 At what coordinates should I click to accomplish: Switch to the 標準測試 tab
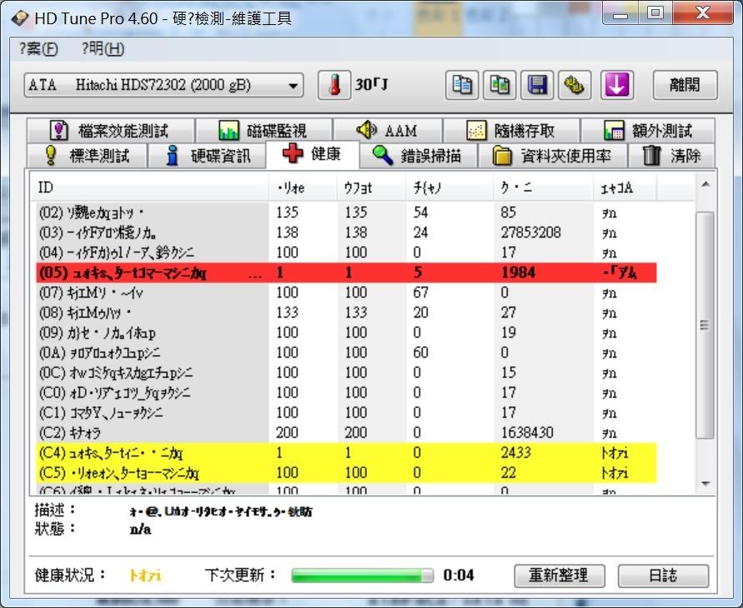(87, 155)
